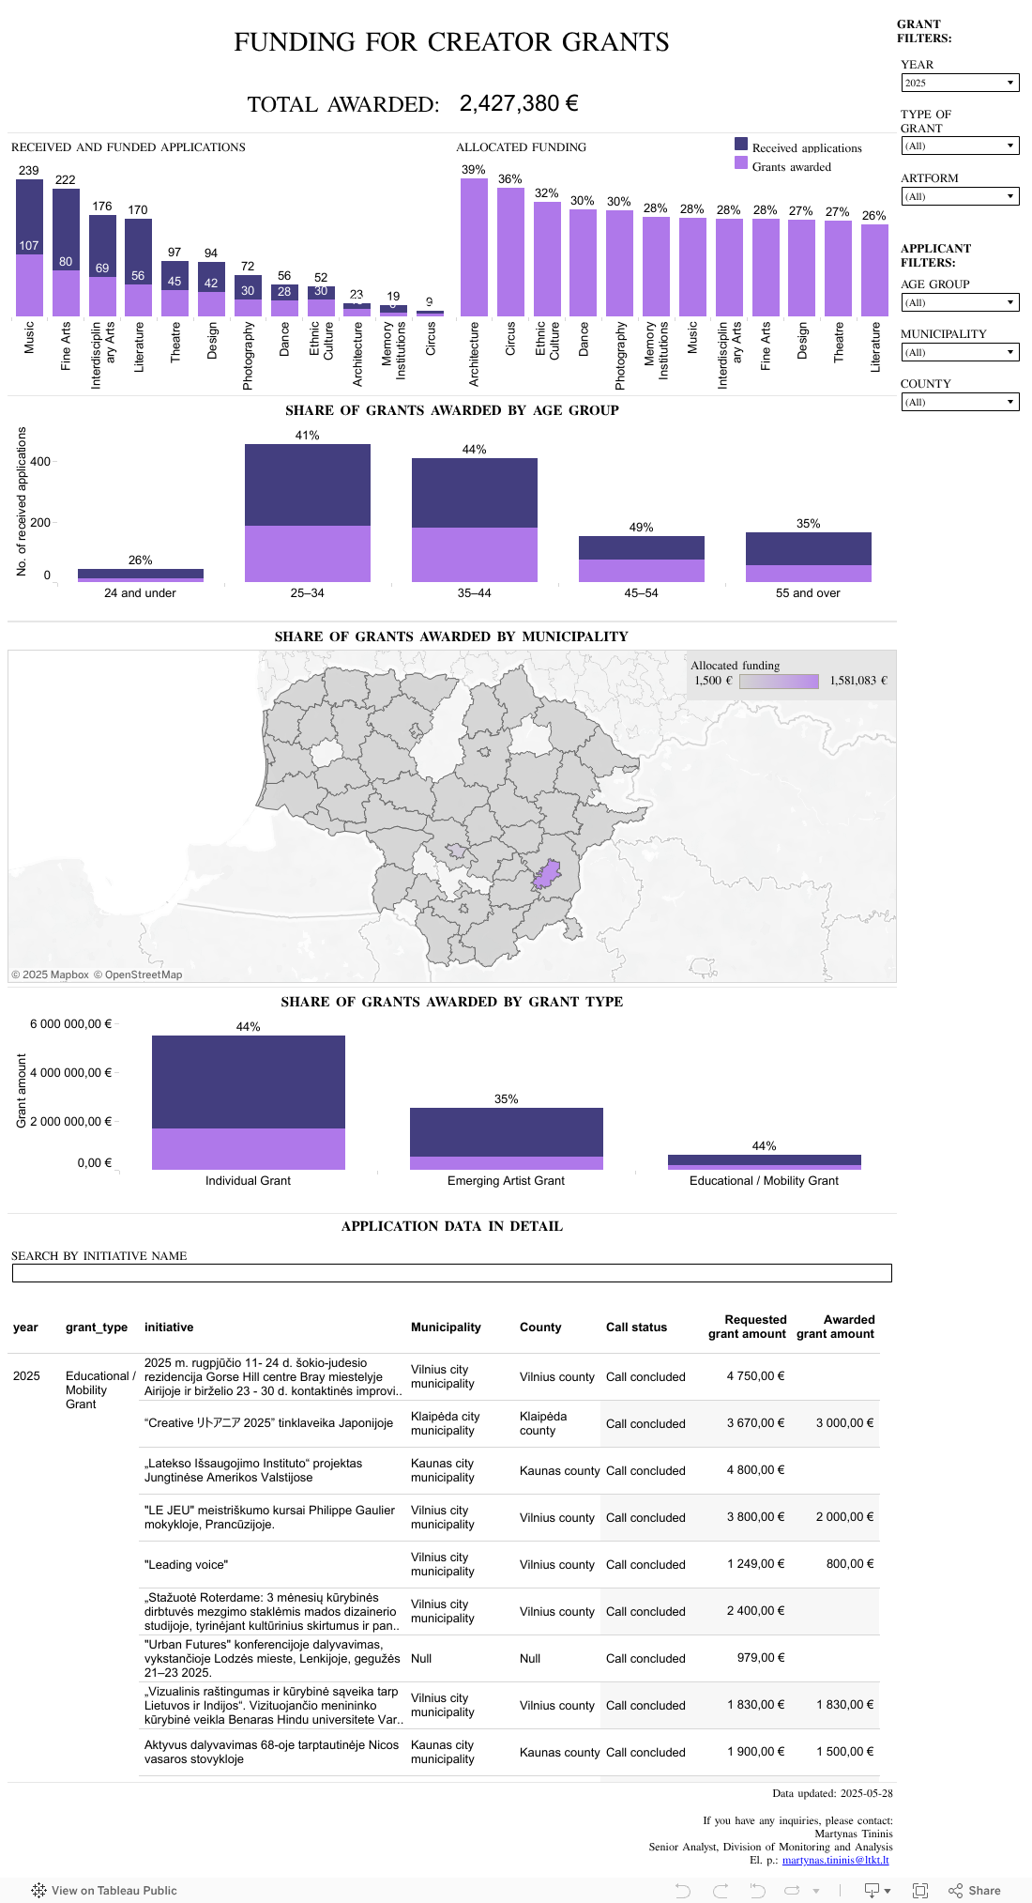This screenshot has width=1032, height=1903.
Task: Click the Revert (reset view) icon
Action: coord(757,1890)
